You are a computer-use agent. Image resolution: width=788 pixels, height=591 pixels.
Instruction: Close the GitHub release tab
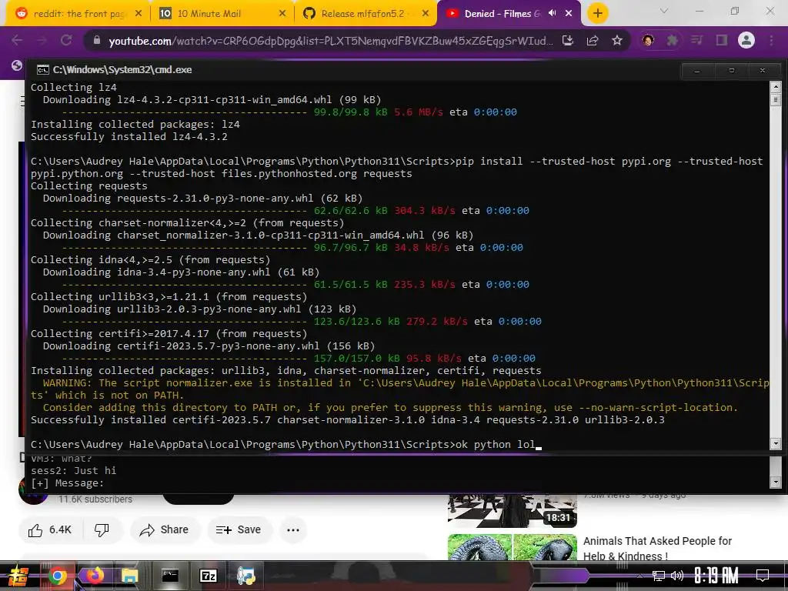[x=426, y=14]
